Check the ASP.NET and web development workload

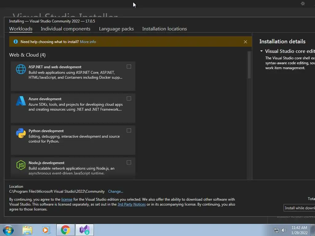pyautogui.click(x=129, y=66)
